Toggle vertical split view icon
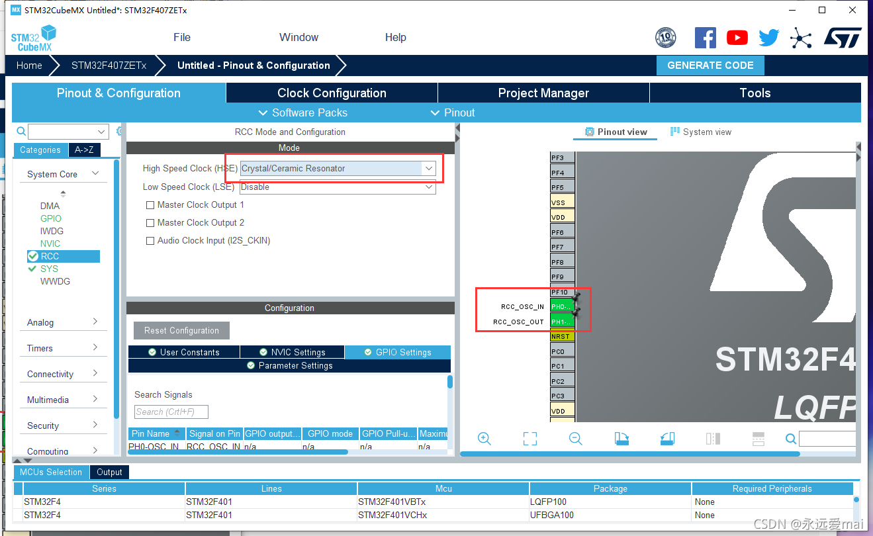The width and height of the screenshot is (873, 536). (713, 439)
